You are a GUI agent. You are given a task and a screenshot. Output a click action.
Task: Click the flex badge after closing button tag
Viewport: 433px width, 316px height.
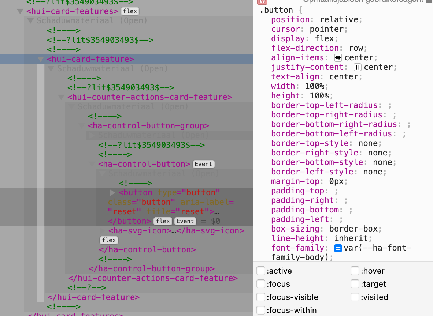pyautogui.click(x=163, y=221)
